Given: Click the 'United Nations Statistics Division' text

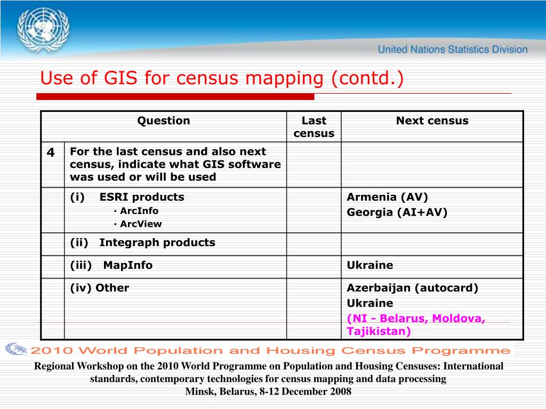Looking at the screenshot, I should coord(453,50).
